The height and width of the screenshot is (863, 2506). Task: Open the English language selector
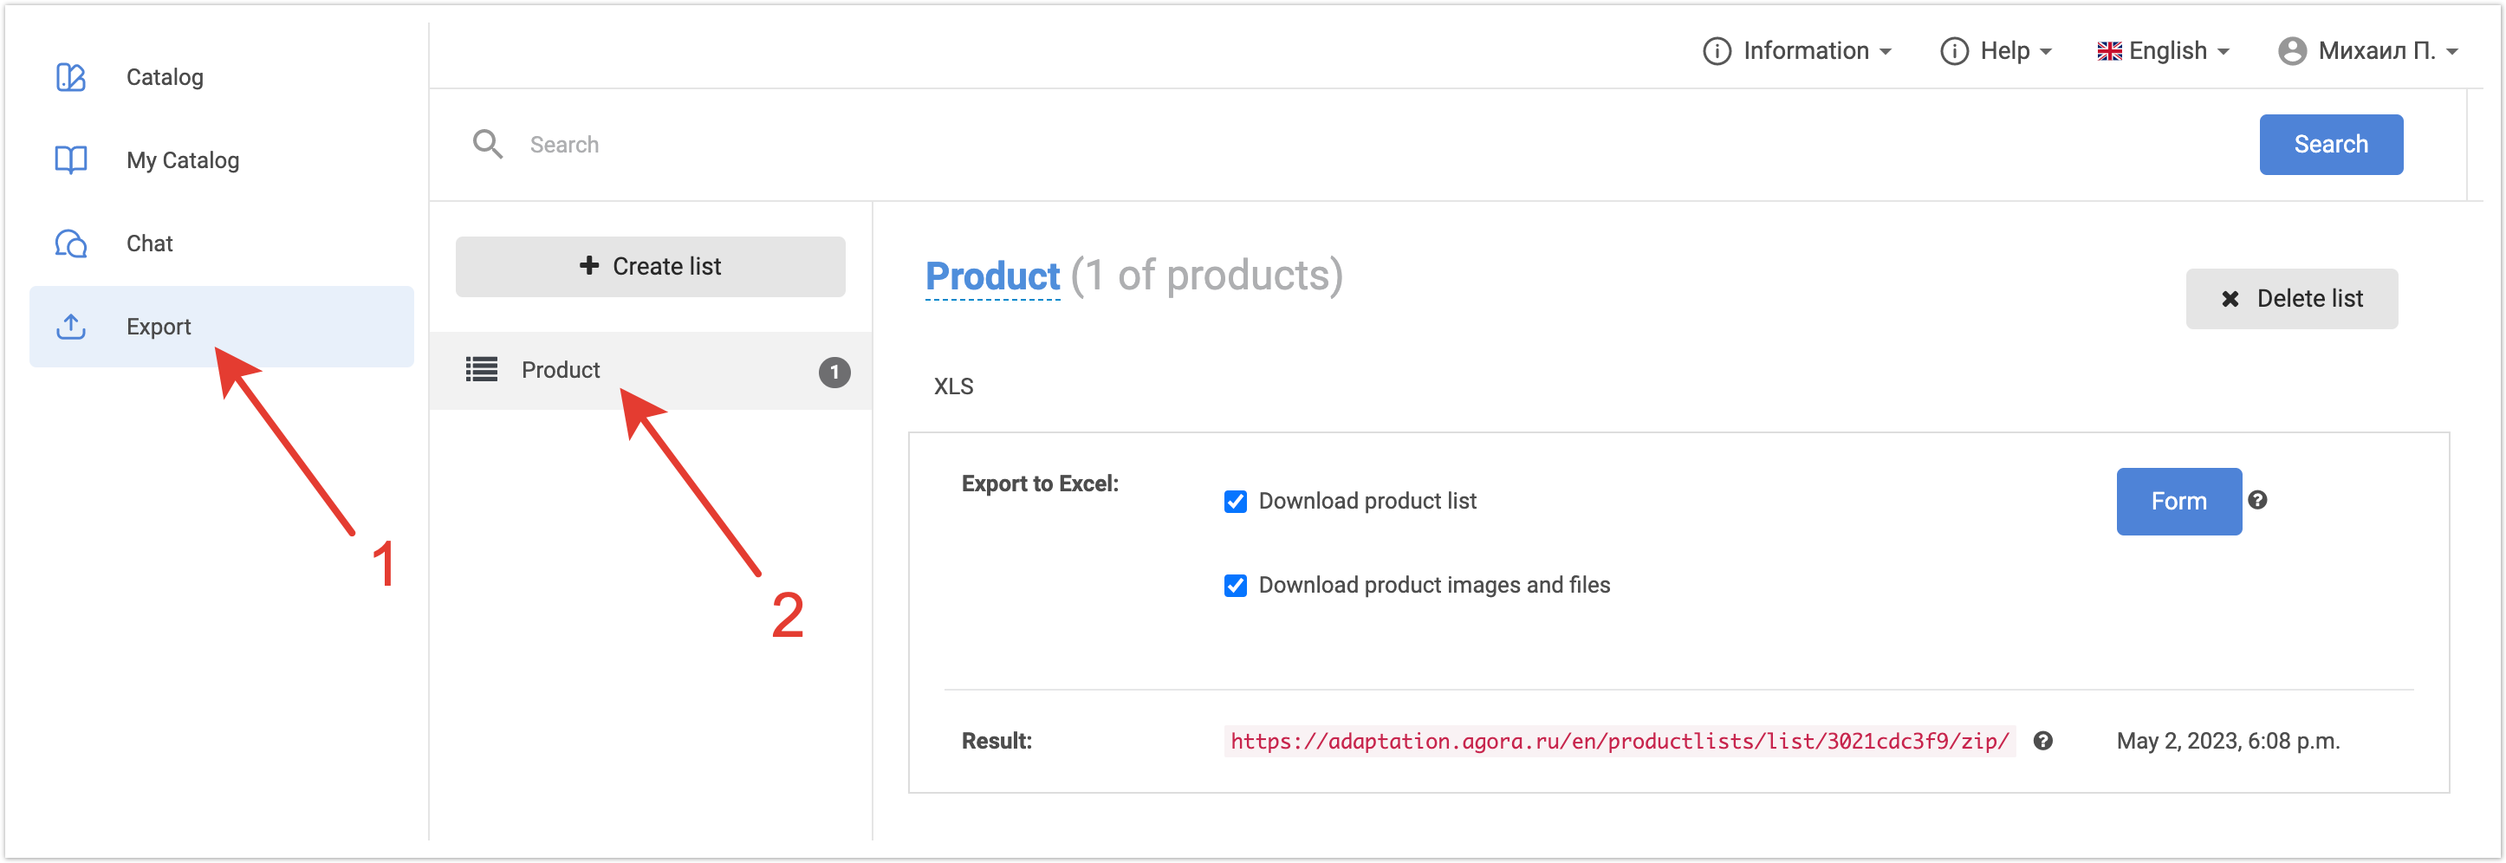click(x=2164, y=50)
